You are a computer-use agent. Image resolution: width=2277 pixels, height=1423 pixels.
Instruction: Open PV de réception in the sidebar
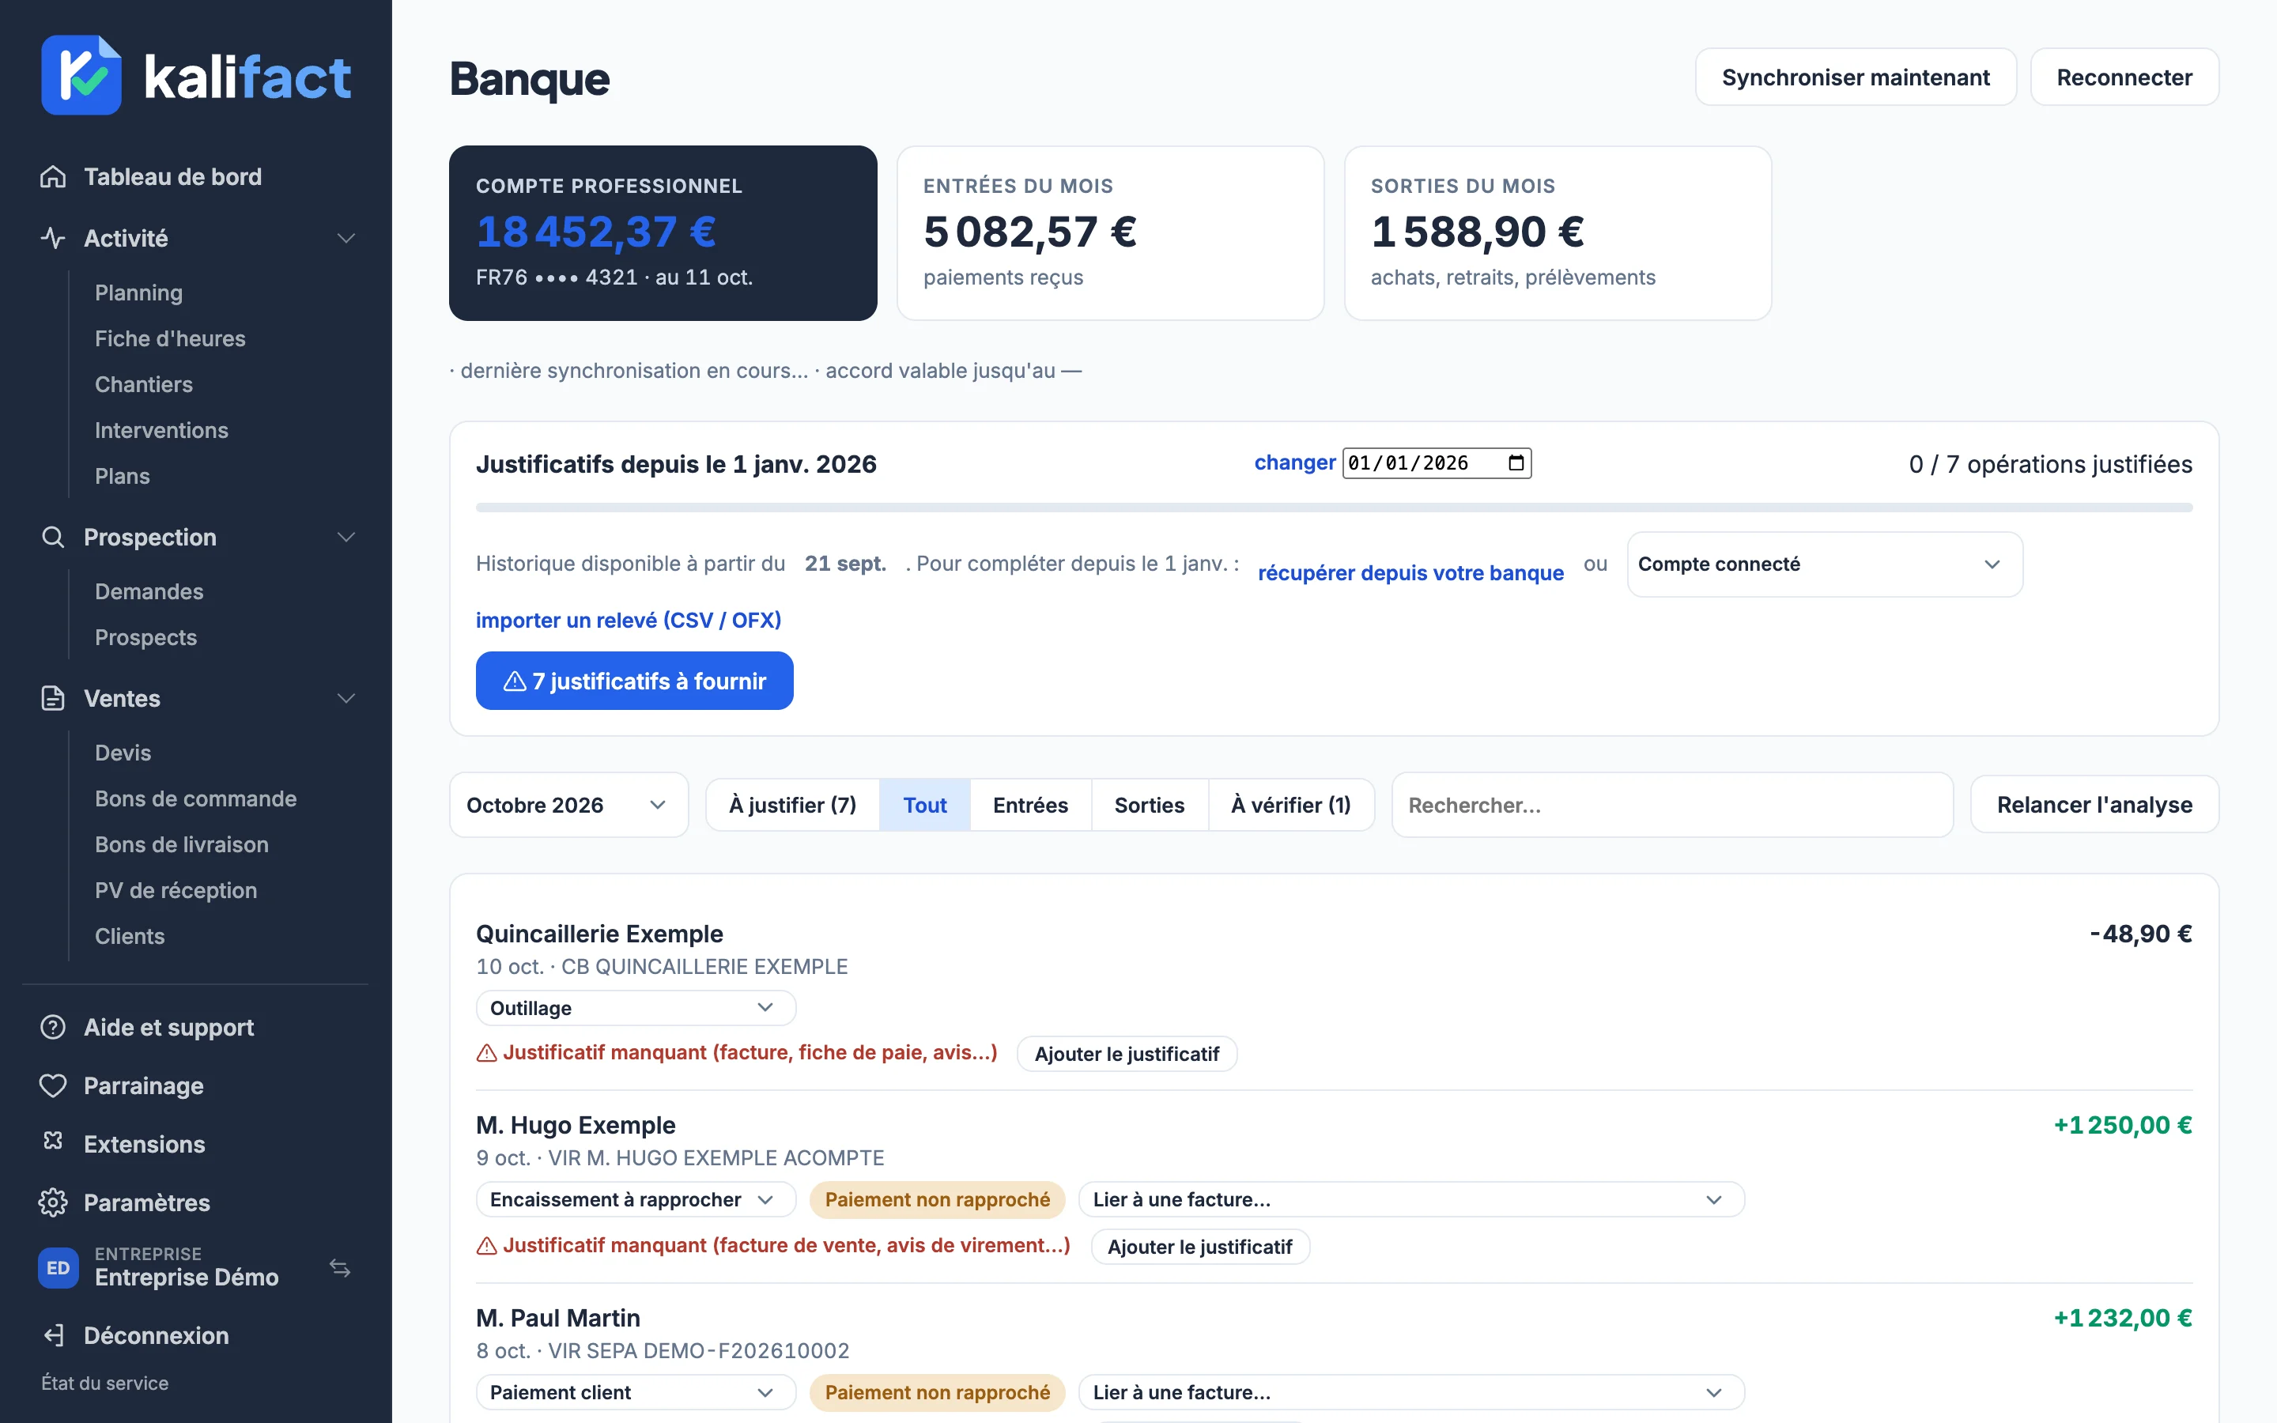(x=175, y=890)
